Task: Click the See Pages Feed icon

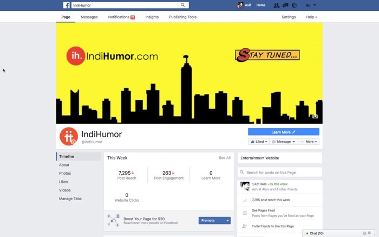Action: [245, 213]
